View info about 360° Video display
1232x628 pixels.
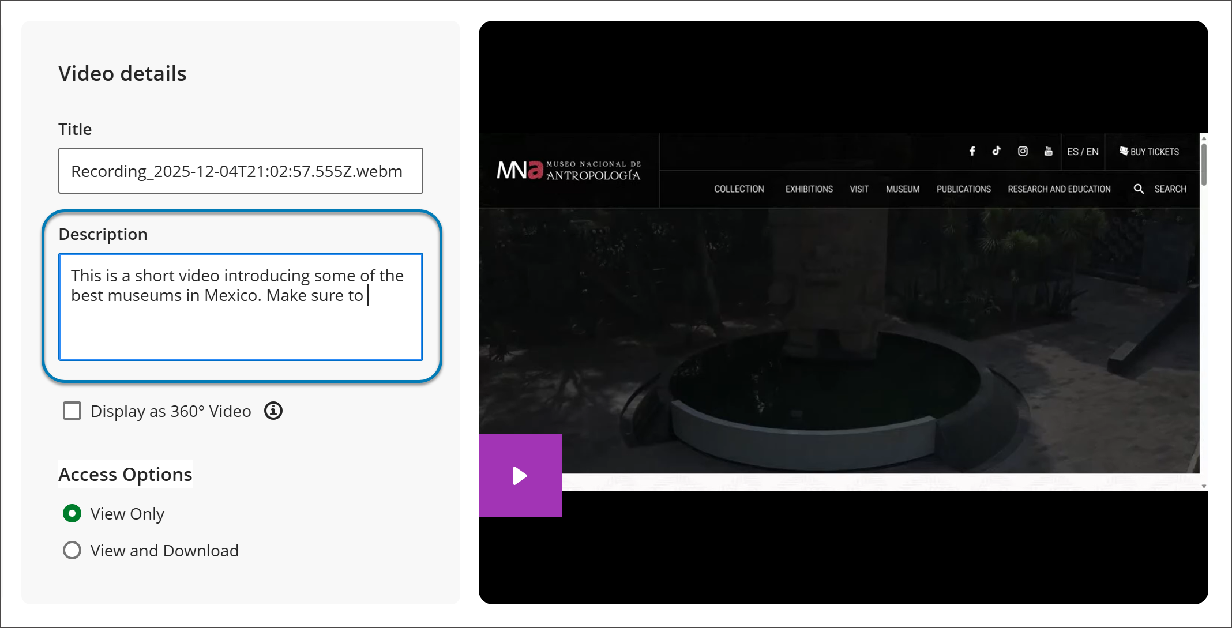tap(273, 411)
